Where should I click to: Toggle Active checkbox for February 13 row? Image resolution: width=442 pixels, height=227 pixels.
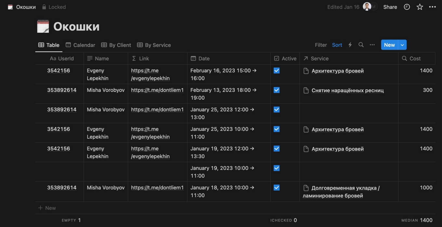click(277, 90)
